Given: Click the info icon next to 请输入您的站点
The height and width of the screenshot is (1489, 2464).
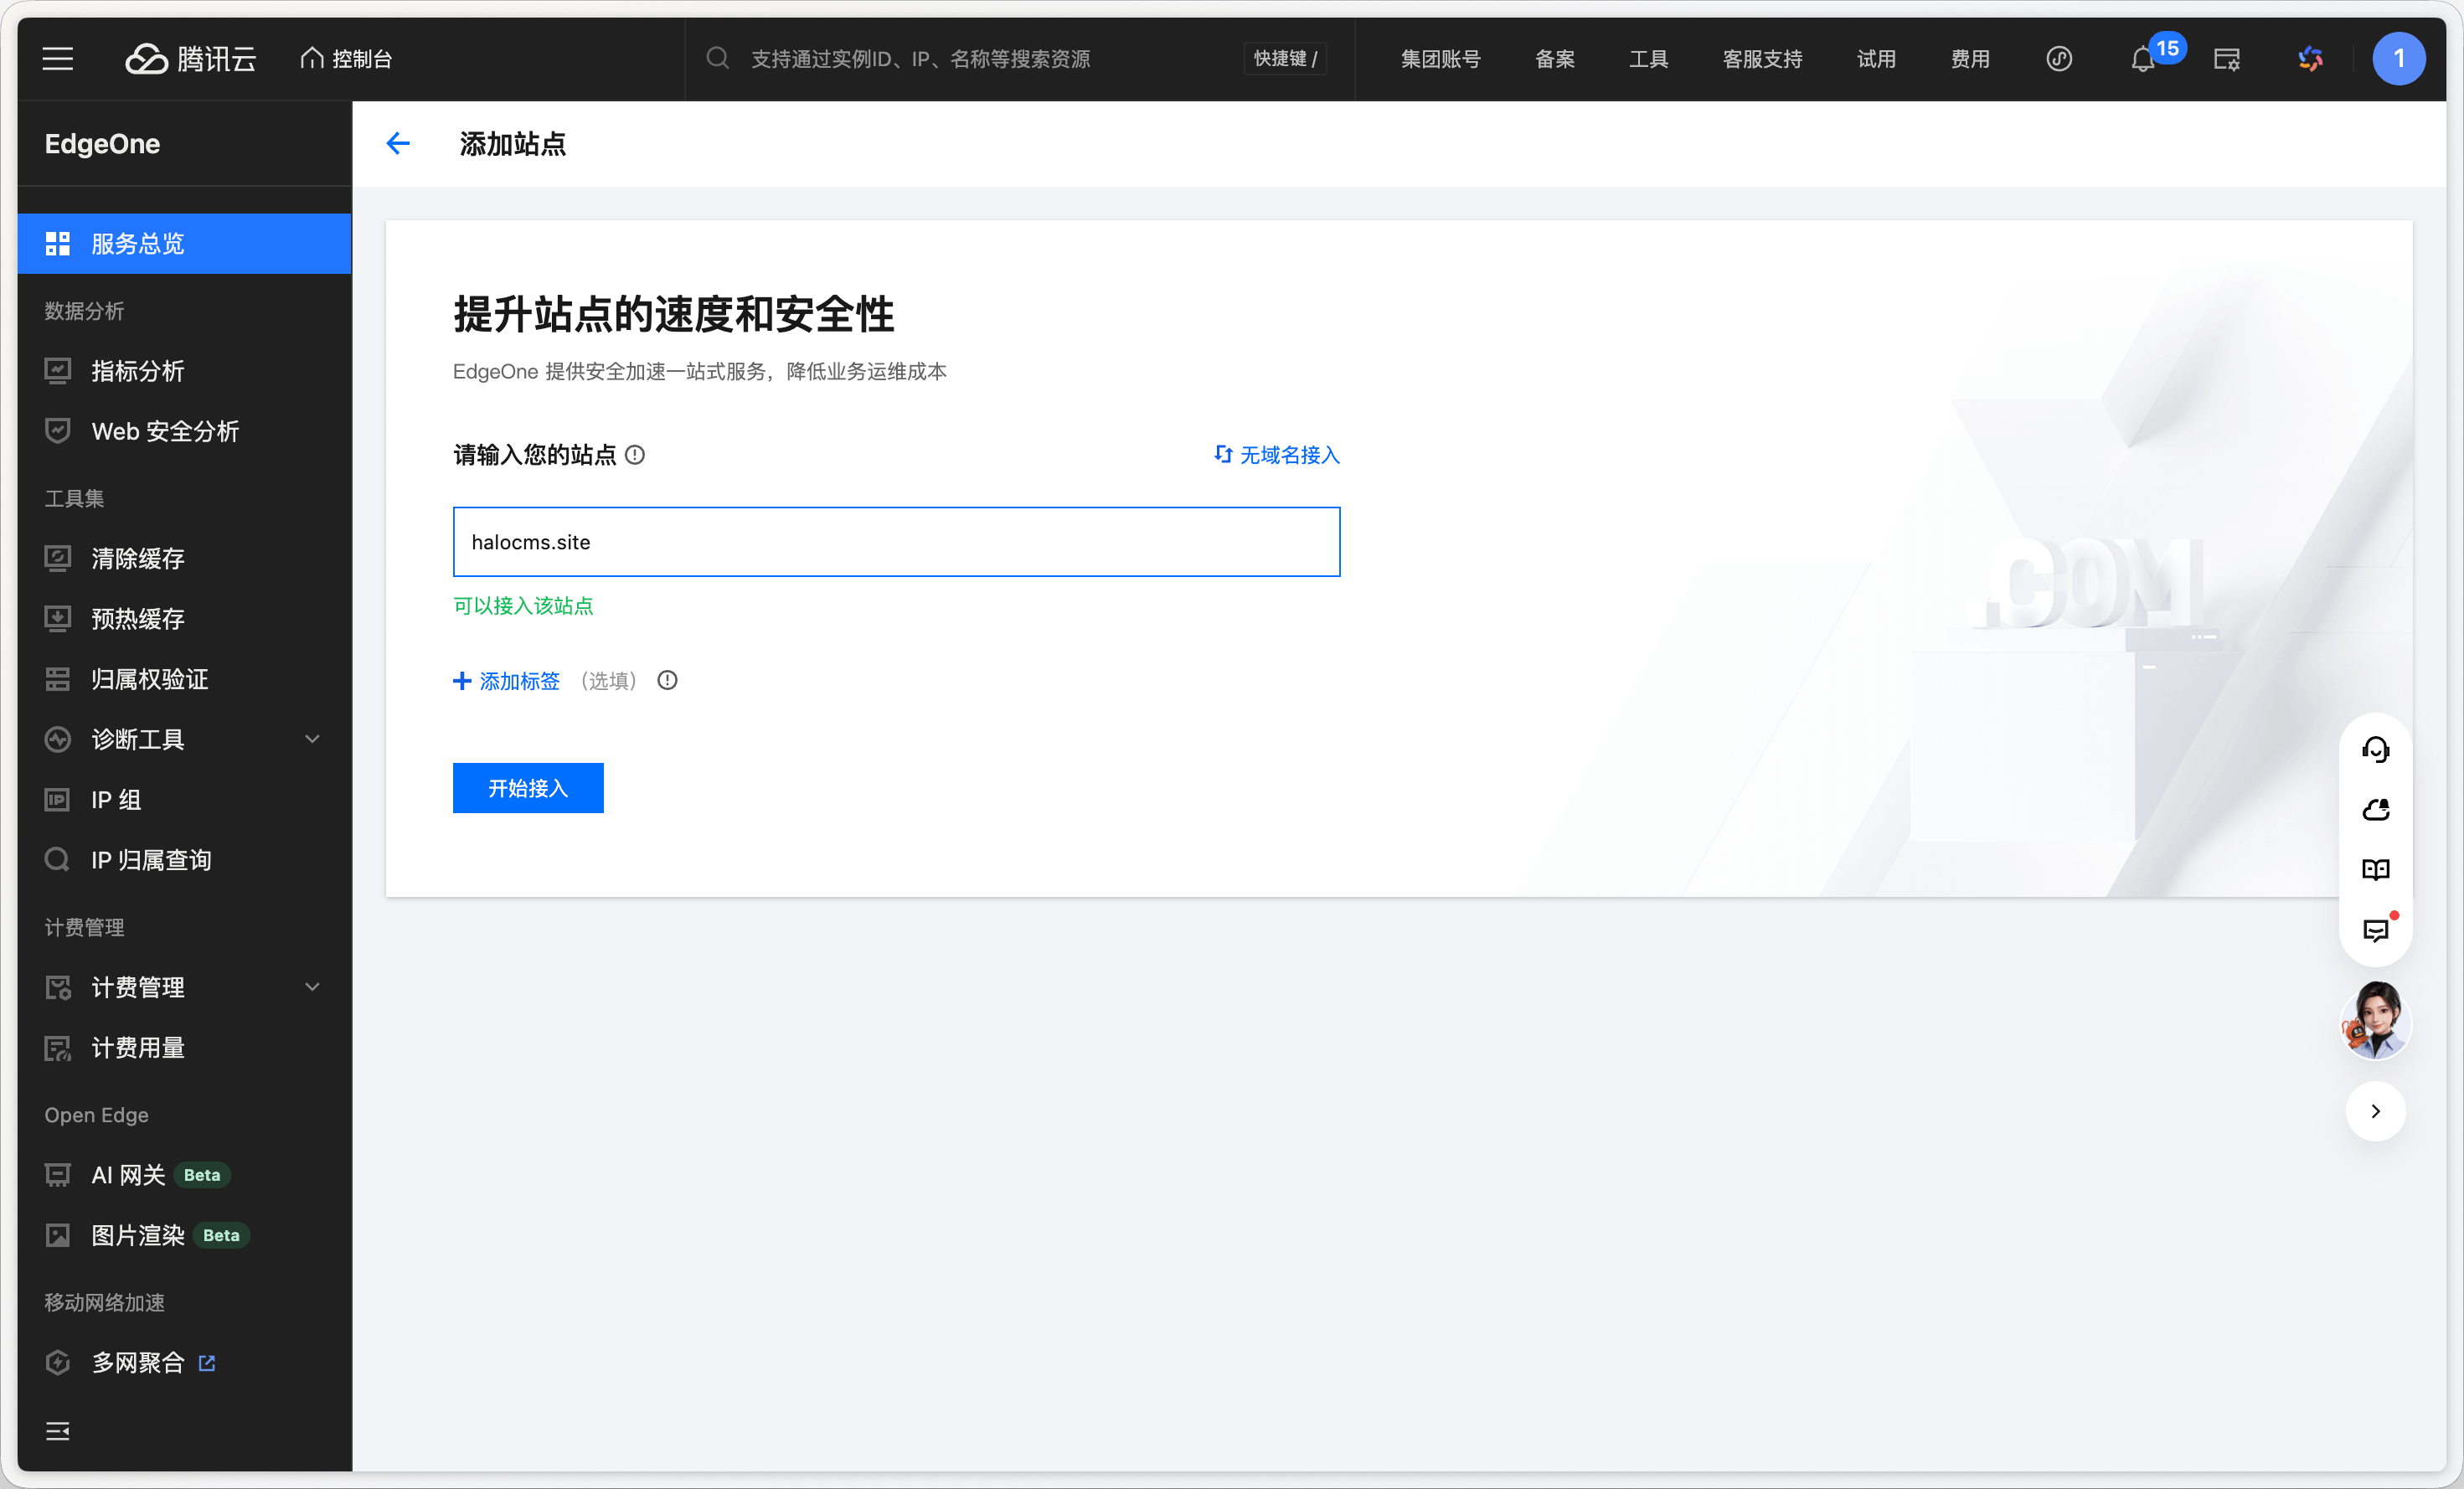Looking at the screenshot, I should coord(635,456).
